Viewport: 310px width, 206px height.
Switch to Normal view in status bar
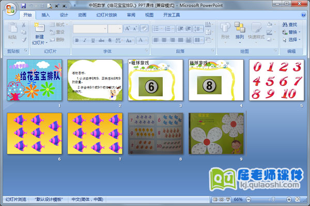coord(215,199)
